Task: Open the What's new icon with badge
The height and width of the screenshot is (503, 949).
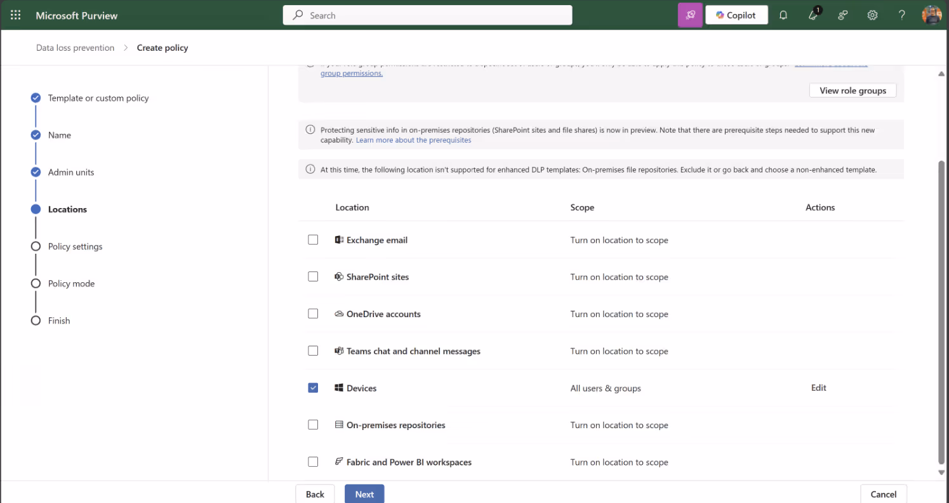Action: (x=813, y=15)
